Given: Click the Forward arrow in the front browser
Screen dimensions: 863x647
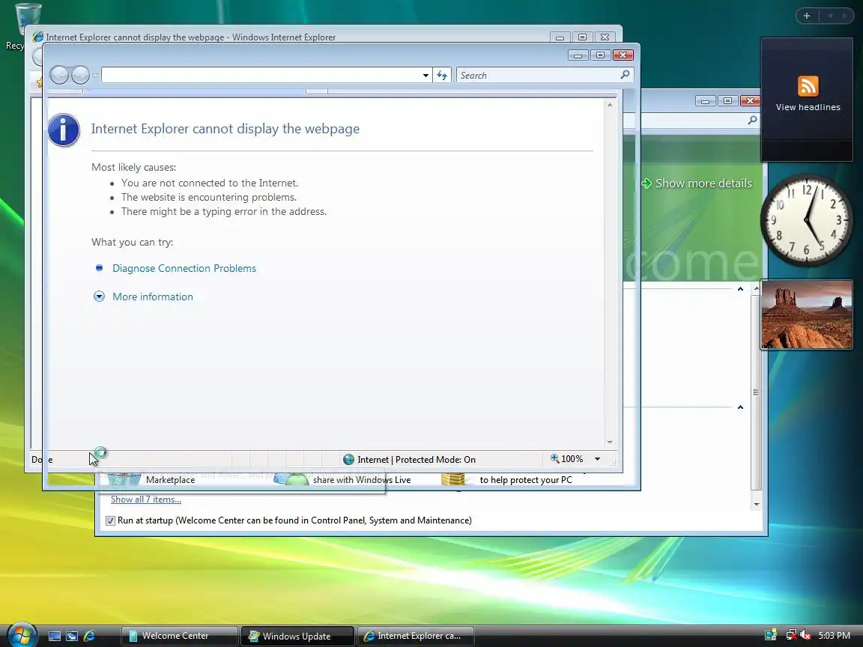Looking at the screenshot, I should pyautogui.click(x=80, y=75).
